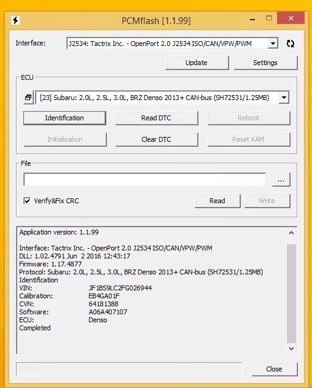Click the file path input field
The height and width of the screenshot is (388, 312).
(x=144, y=179)
